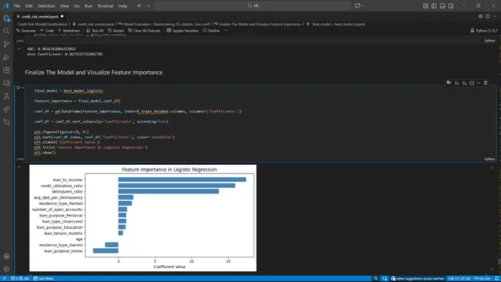Open the Run menu
The width and height of the screenshot is (501, 282).
88,5
